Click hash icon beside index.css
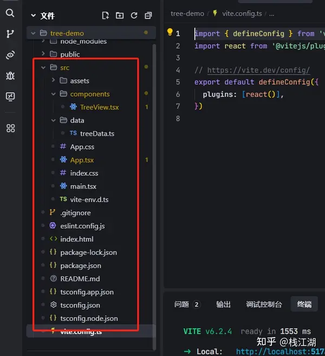 pyautogui.click(x=63, y=173)
